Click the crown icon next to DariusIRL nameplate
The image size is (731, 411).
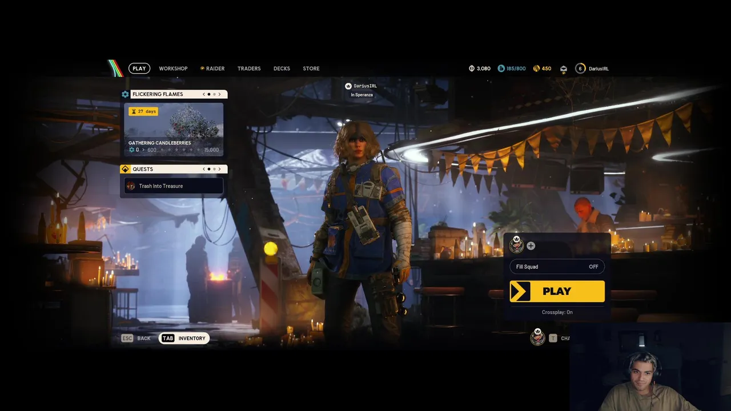pos(348,86)
